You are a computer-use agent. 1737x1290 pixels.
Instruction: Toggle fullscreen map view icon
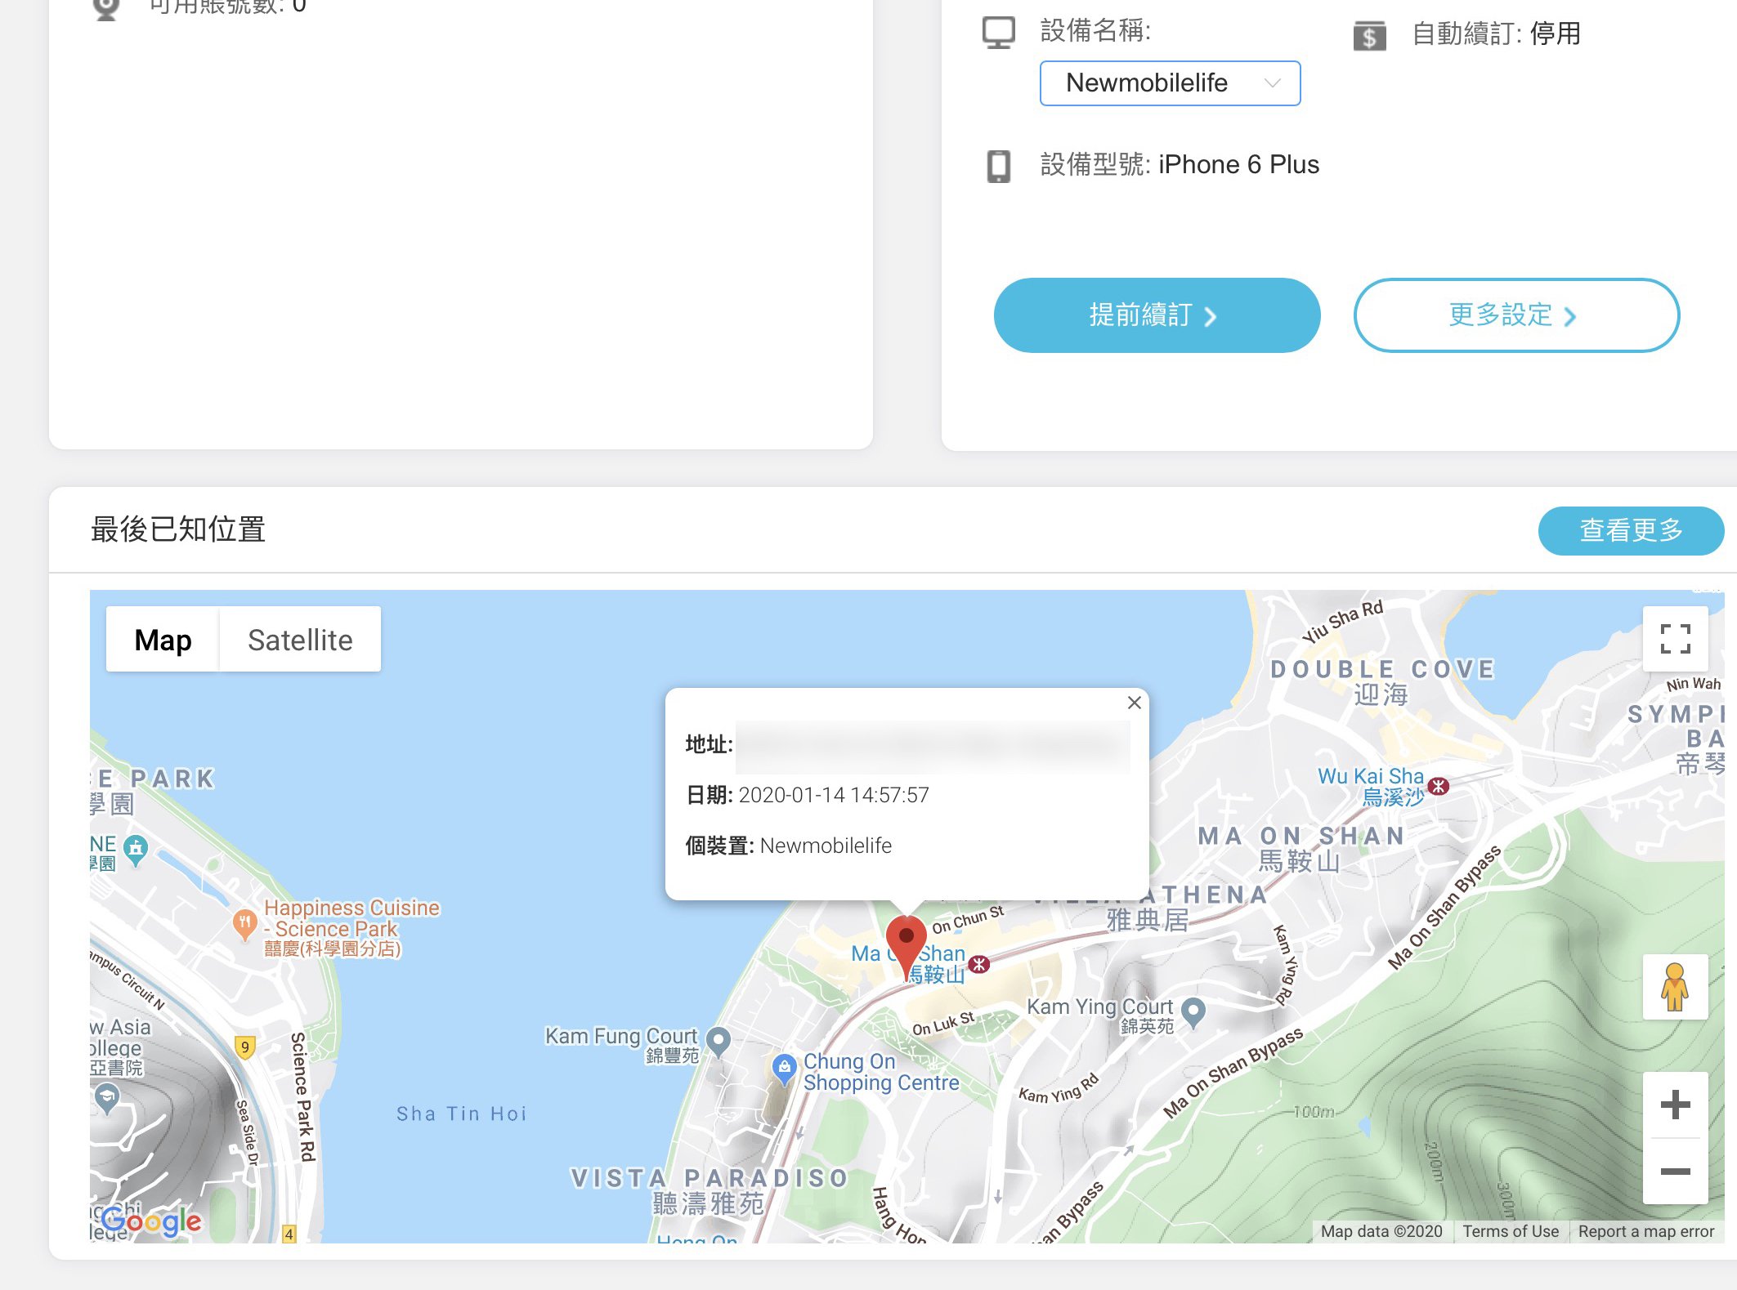[1675, 638]
